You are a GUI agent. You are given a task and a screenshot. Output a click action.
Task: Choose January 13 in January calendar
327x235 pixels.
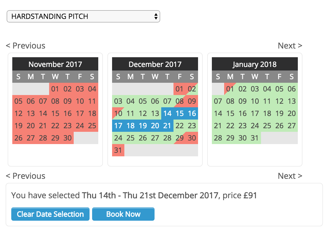292,101
